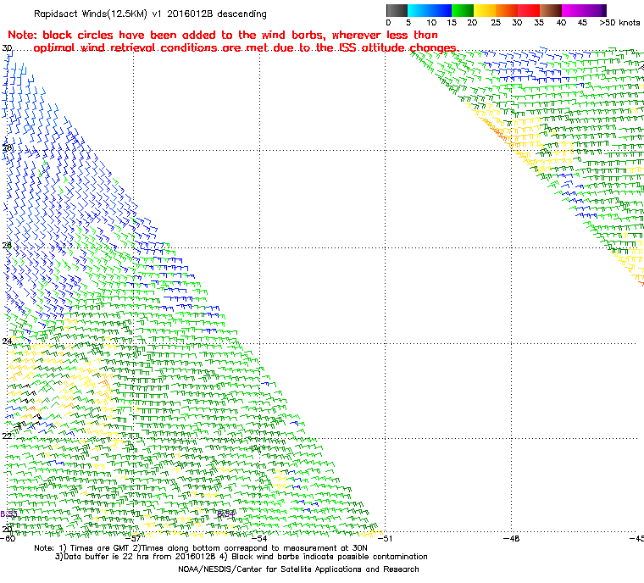Click the latitude label '26'
The width and height of the screenshot is (644, 583).
point(7,245)
